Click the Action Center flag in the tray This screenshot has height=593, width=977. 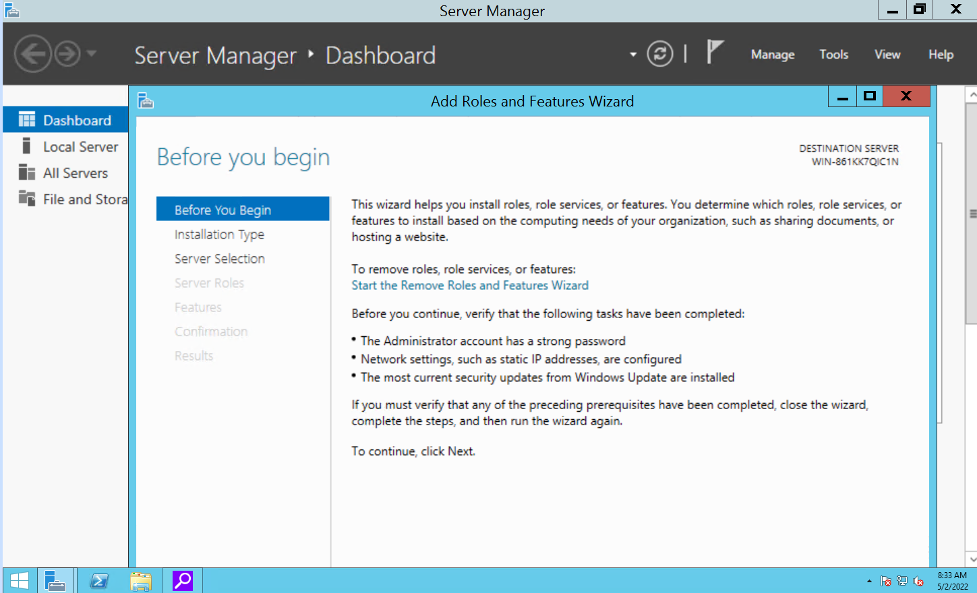coord(886,581)
